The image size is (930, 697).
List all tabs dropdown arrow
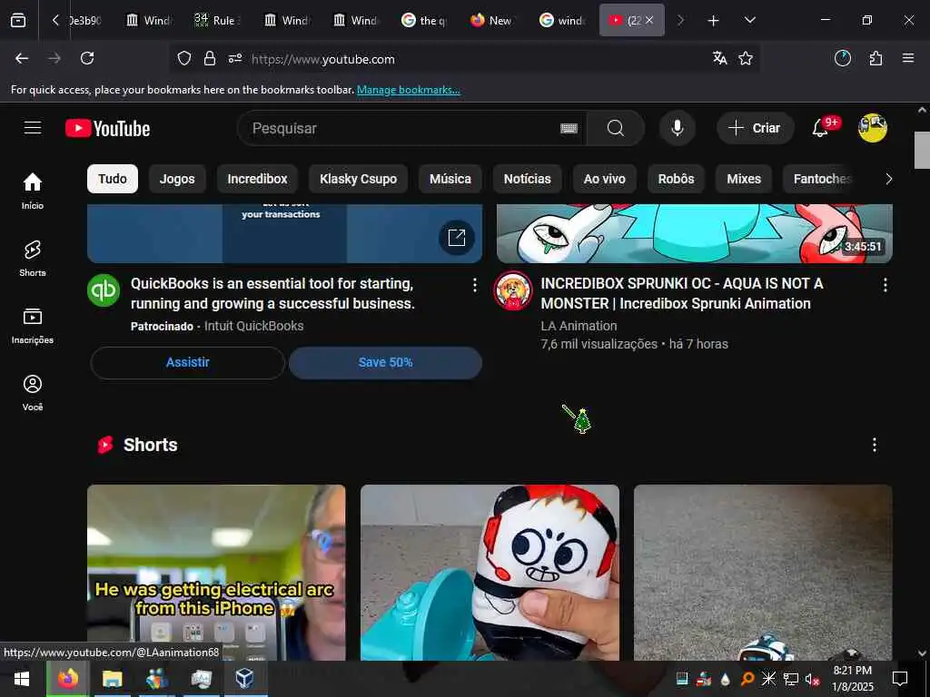(749, 20)
